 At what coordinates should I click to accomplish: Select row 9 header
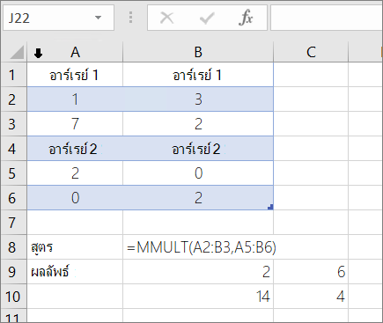[x=13, y=272]
